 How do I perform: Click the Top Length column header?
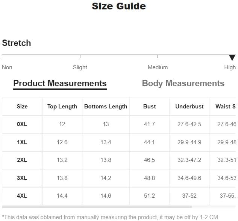click(x=62, y=107)
